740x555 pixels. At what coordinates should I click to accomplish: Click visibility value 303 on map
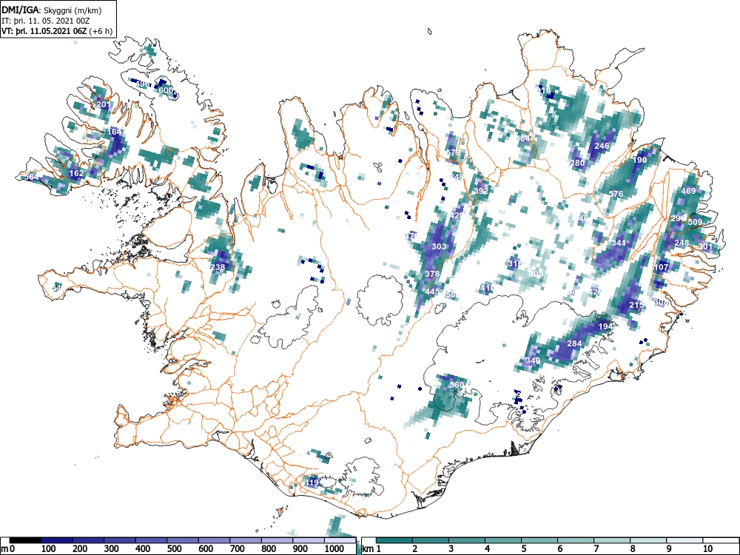439,246
